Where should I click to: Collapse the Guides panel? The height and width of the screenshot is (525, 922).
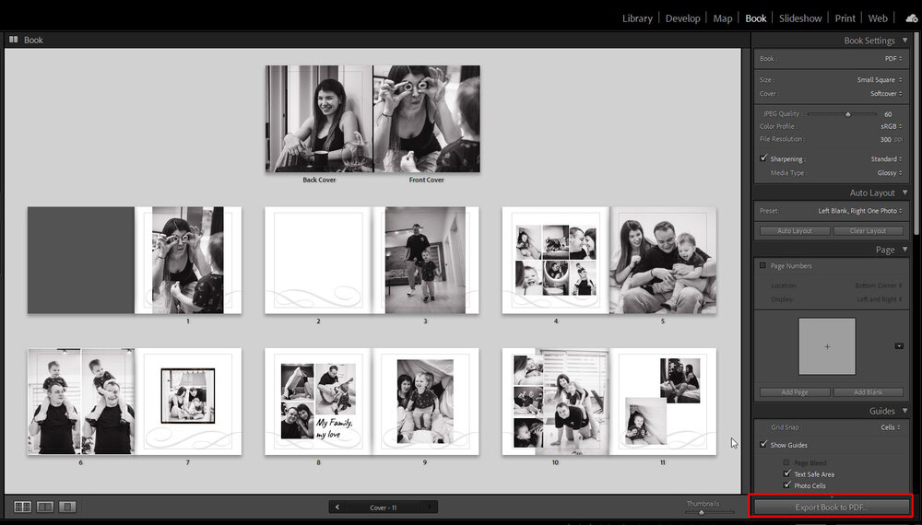click(904, 411)
